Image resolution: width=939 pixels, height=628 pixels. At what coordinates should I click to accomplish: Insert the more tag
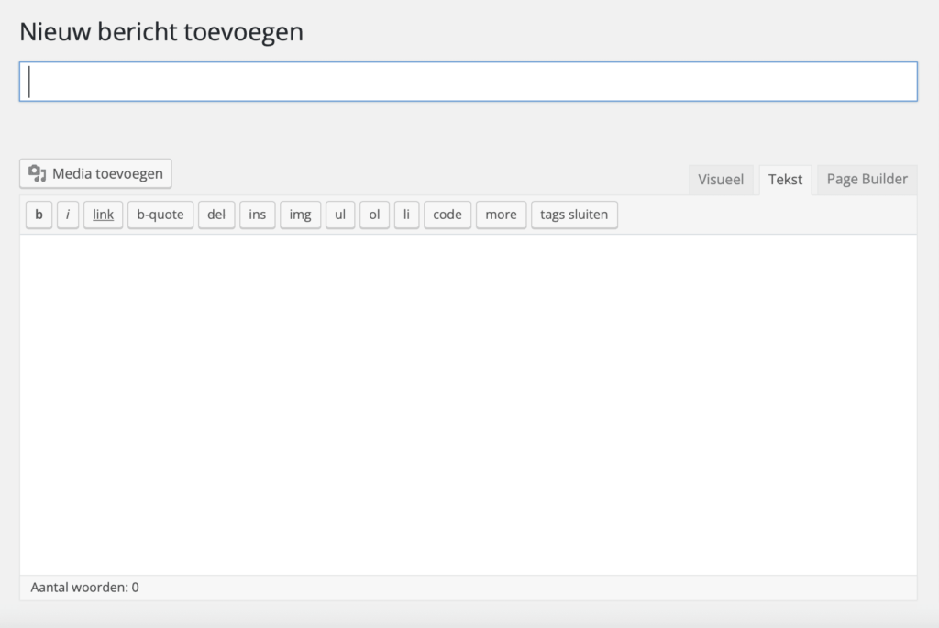tap(502, 215)
